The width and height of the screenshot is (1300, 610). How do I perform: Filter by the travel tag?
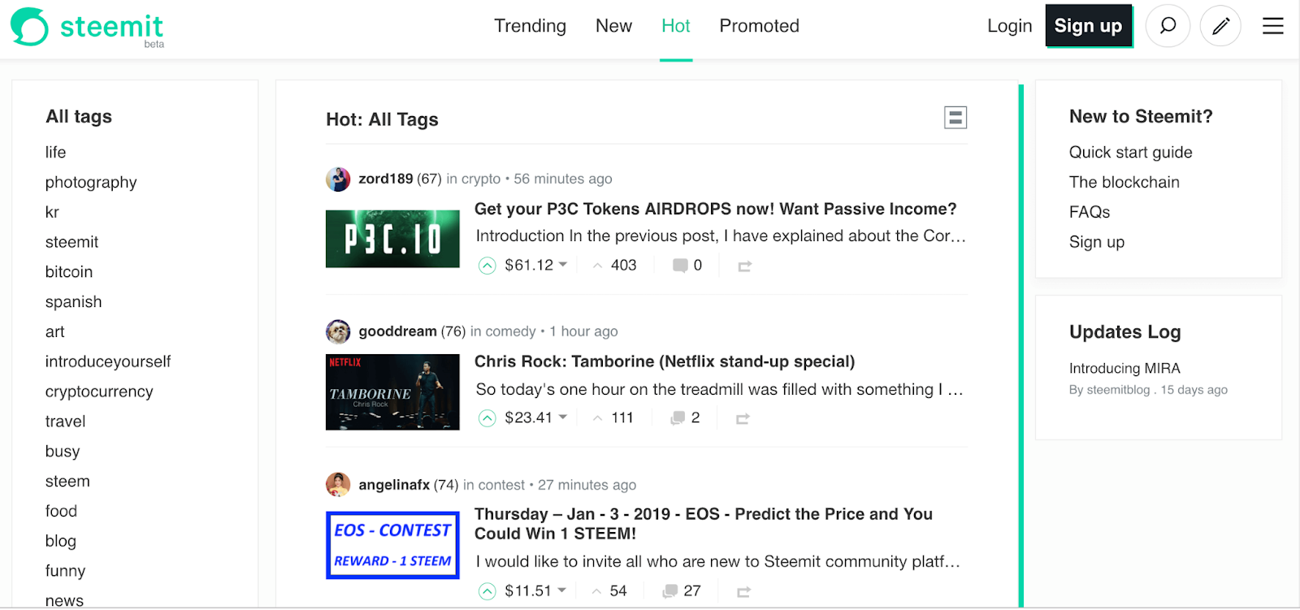tap(65, 422)
